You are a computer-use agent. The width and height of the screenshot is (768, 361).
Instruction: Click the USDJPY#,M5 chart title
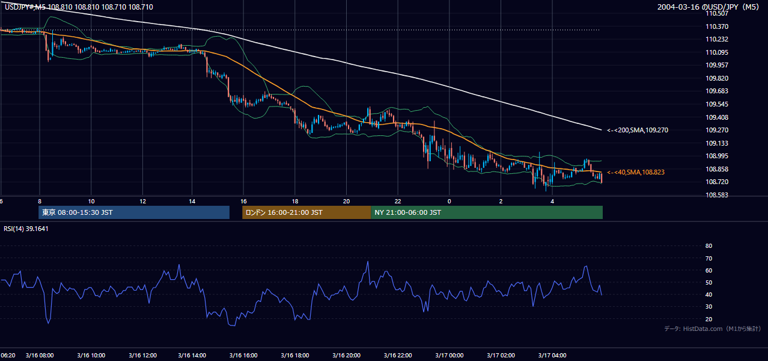click(x=79, y=7)
